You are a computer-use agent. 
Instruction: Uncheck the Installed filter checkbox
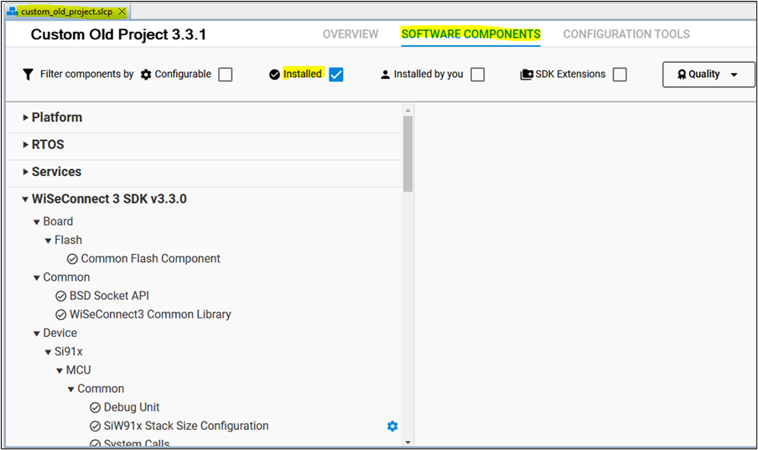(x=336, y=75)
